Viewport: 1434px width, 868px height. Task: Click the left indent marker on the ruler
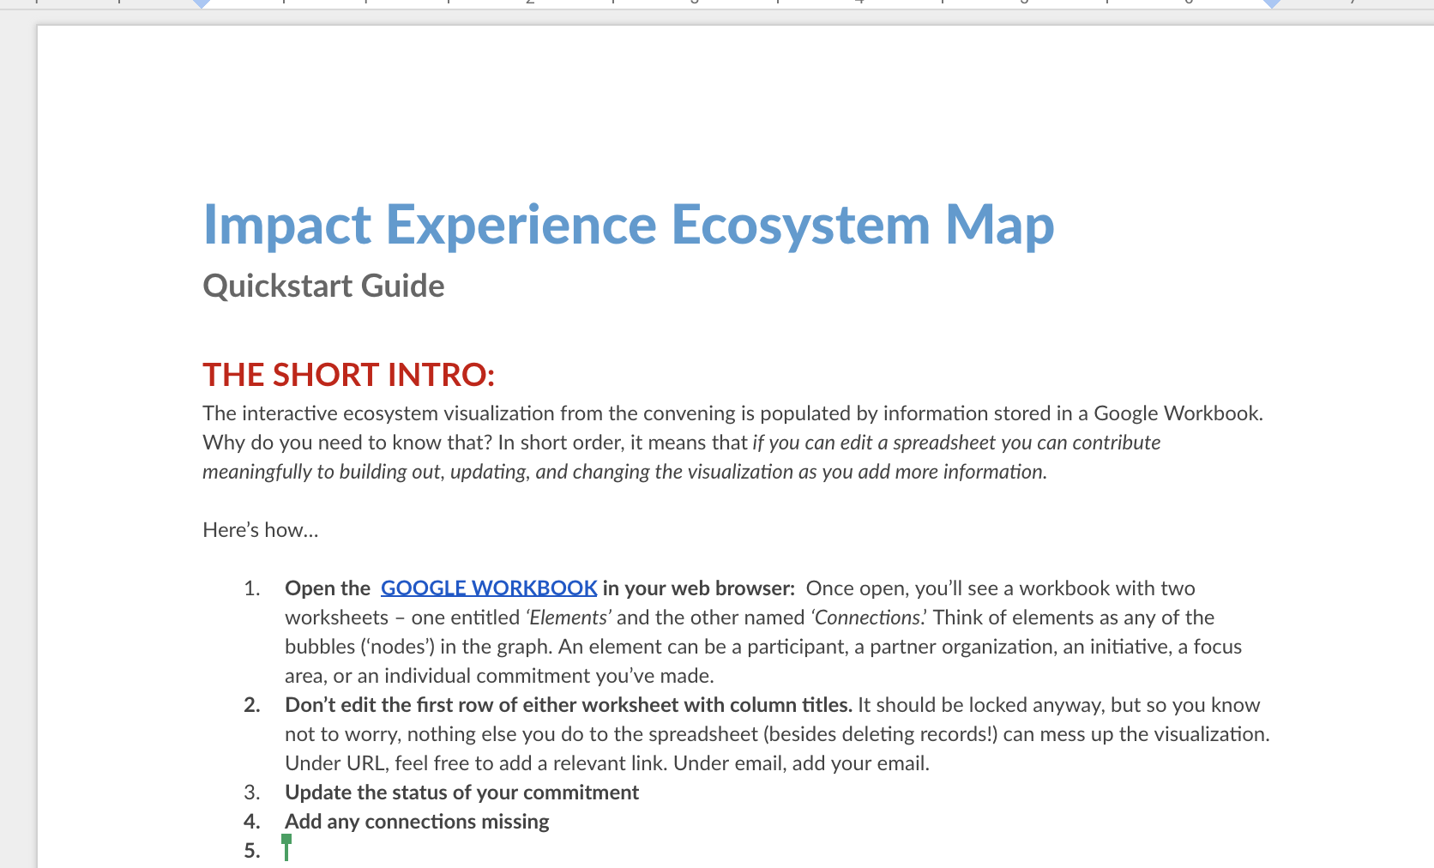point(202,3)
